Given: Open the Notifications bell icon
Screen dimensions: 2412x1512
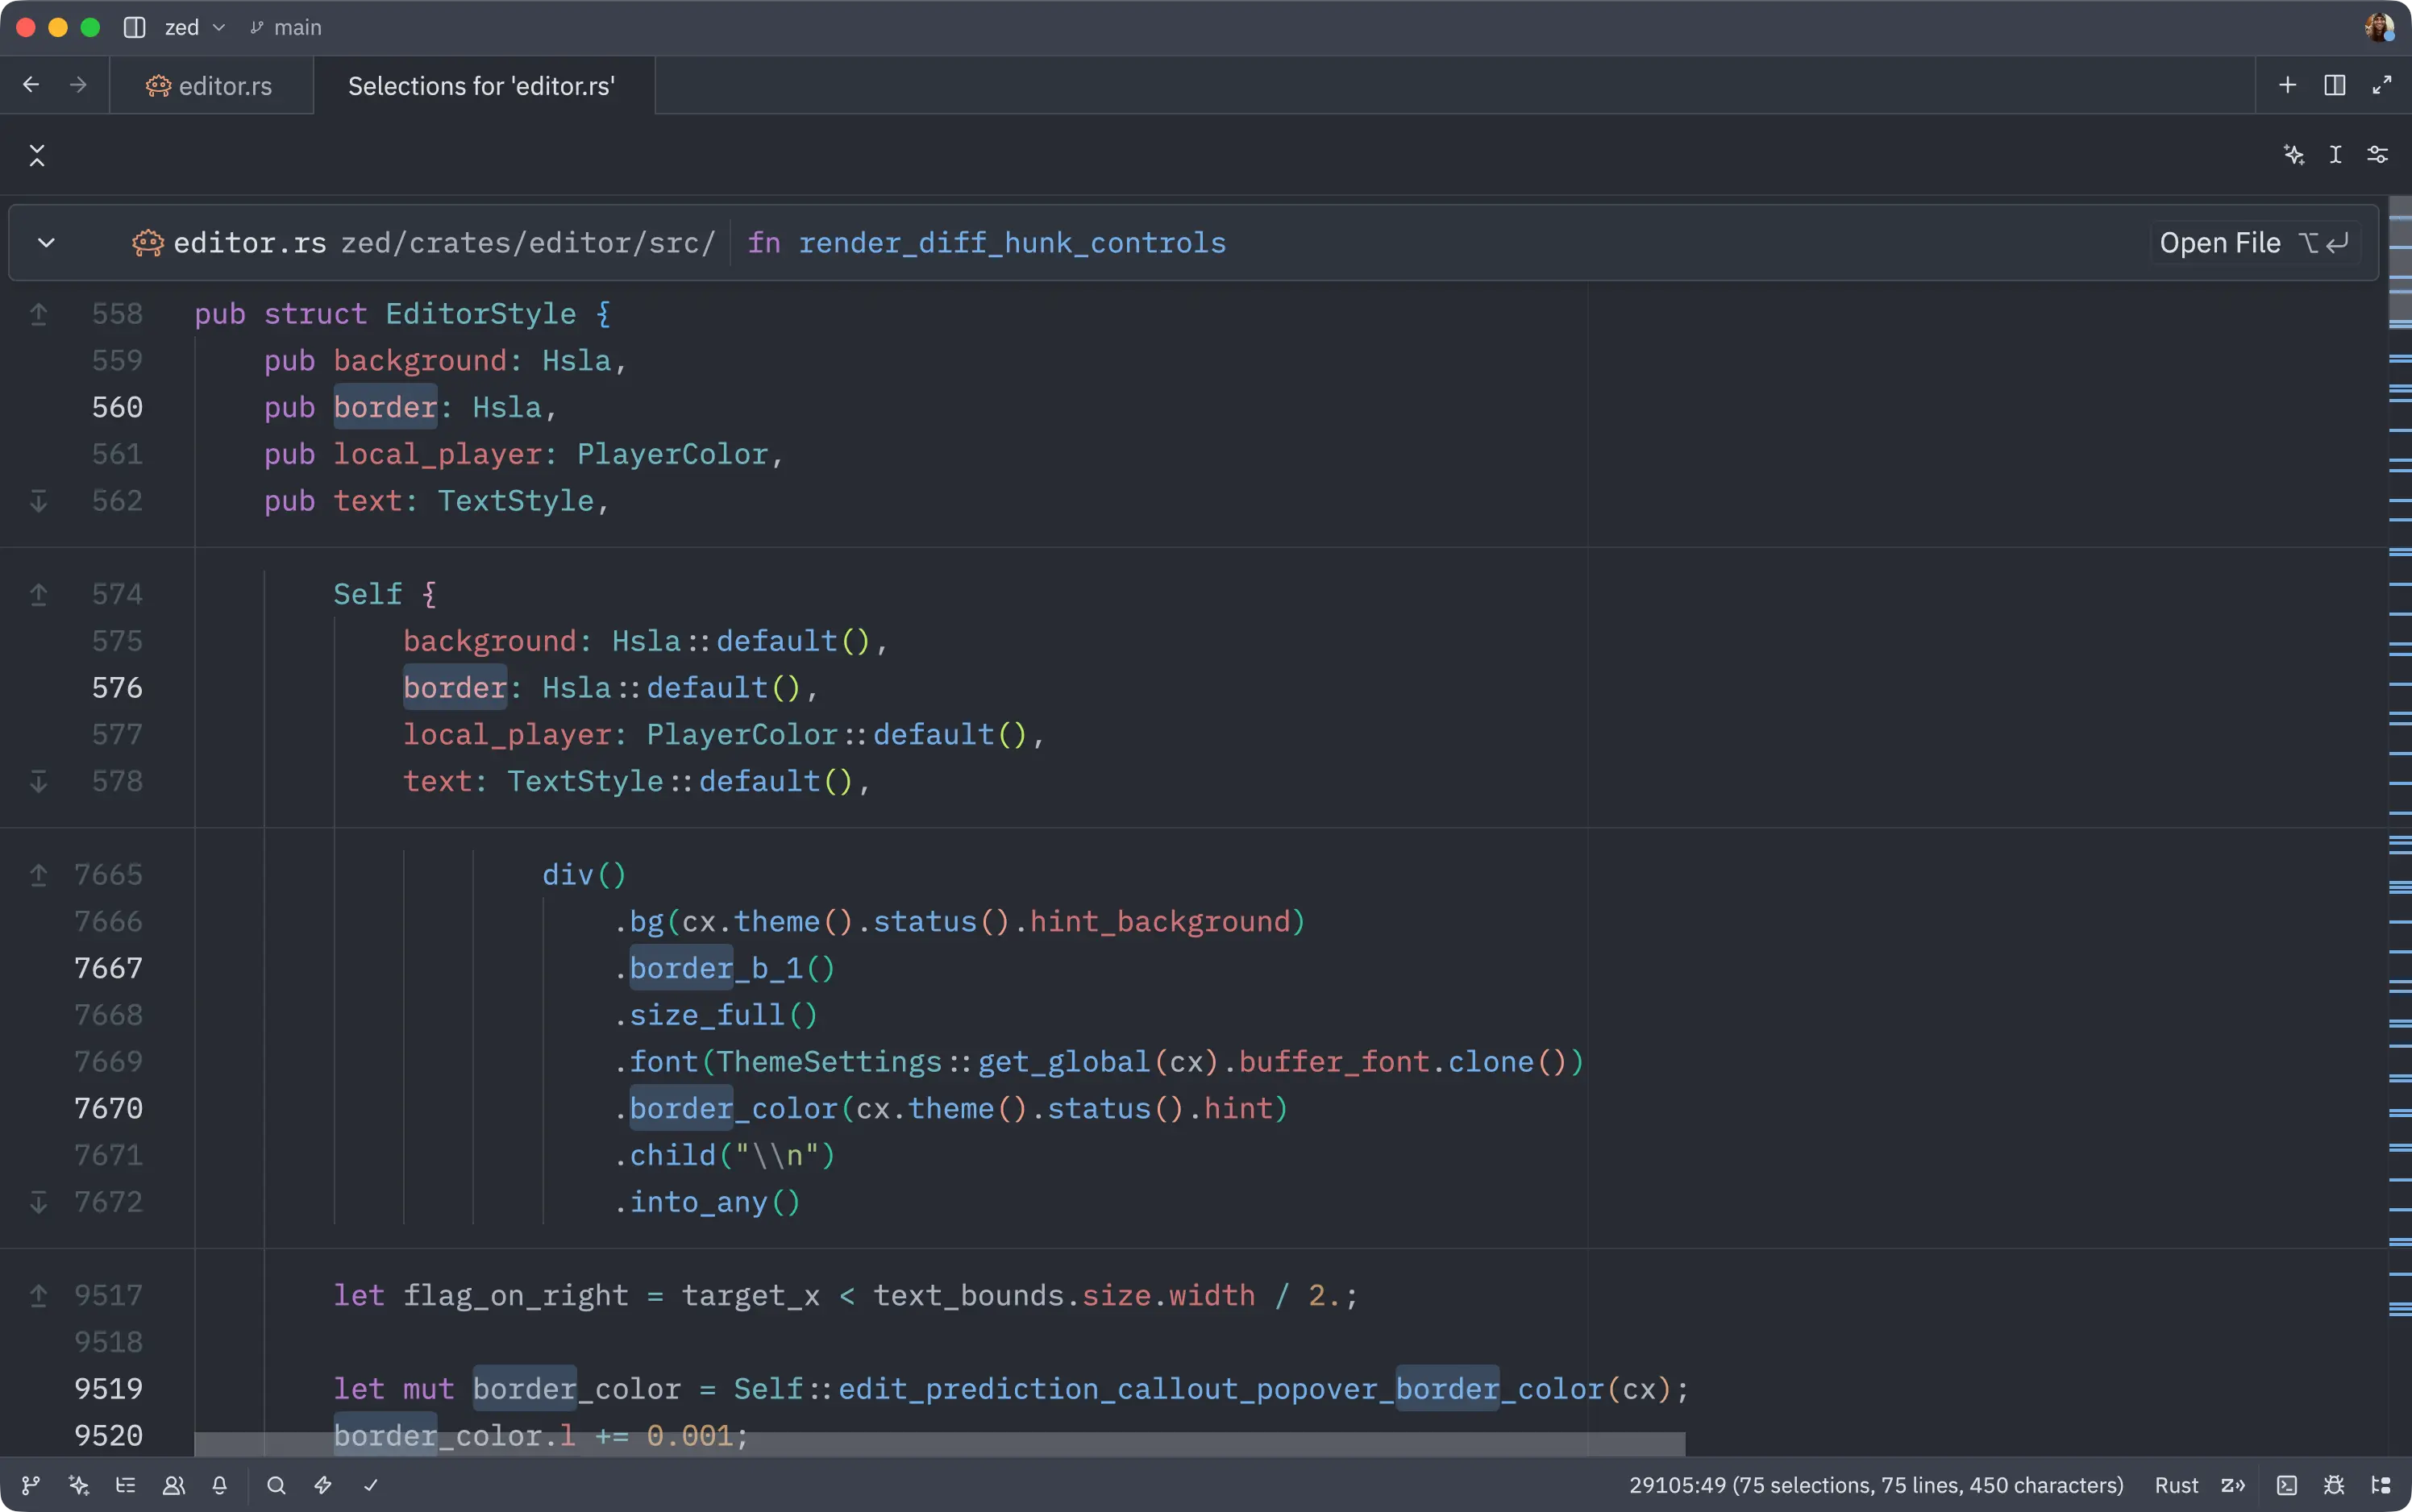Looking at the screenshot, I should click(220, 1485).
